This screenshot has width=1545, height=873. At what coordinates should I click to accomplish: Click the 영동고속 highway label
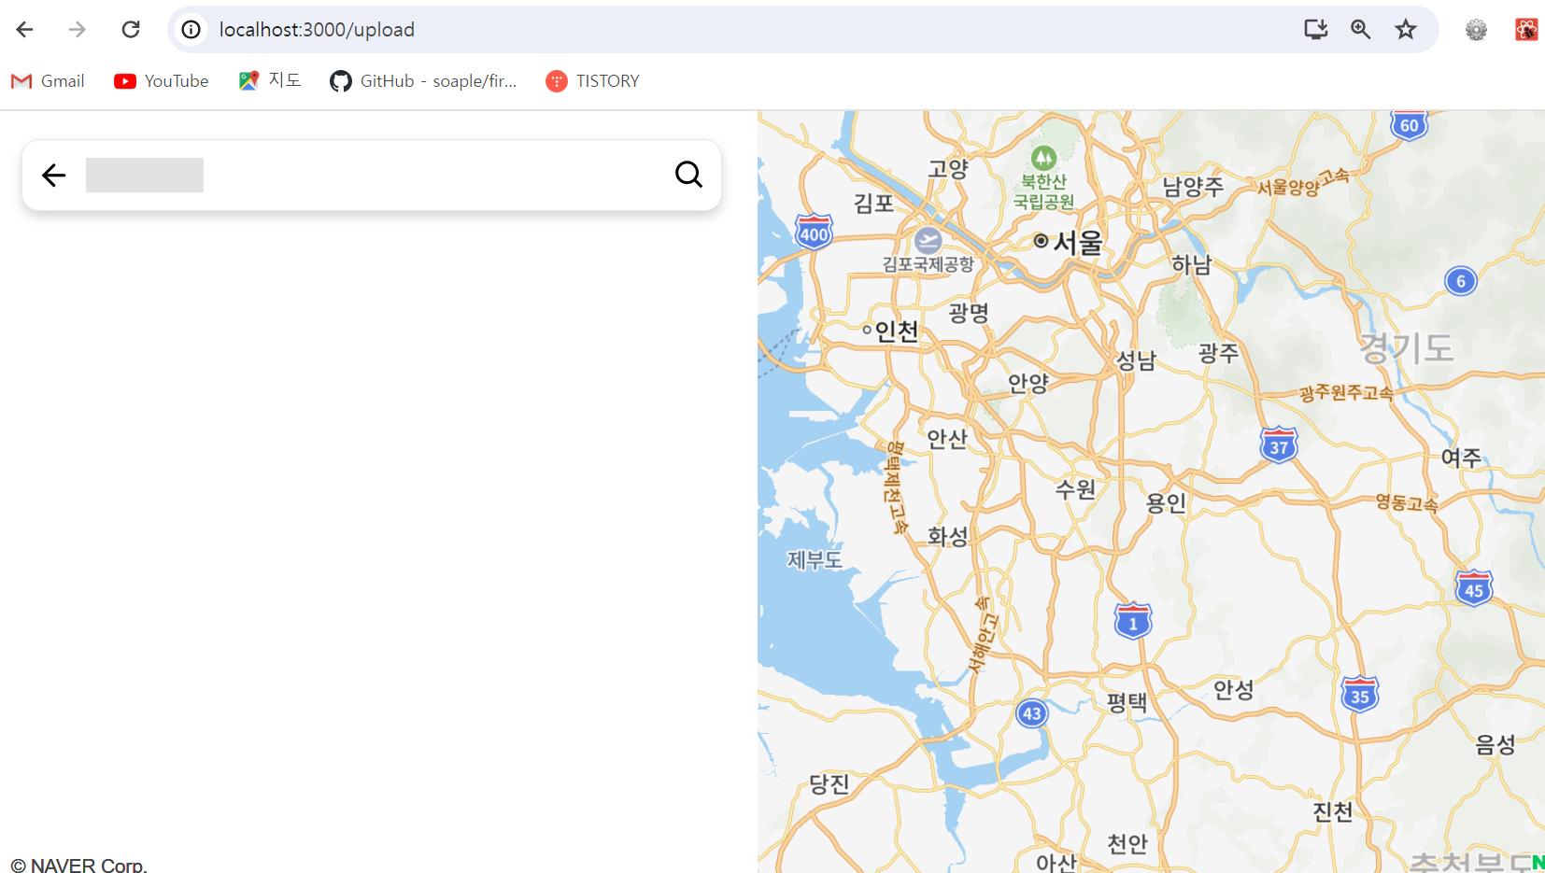click(1407, 503)
